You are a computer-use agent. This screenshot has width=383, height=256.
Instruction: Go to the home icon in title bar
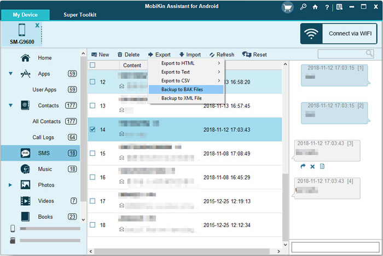pos(315,7)
